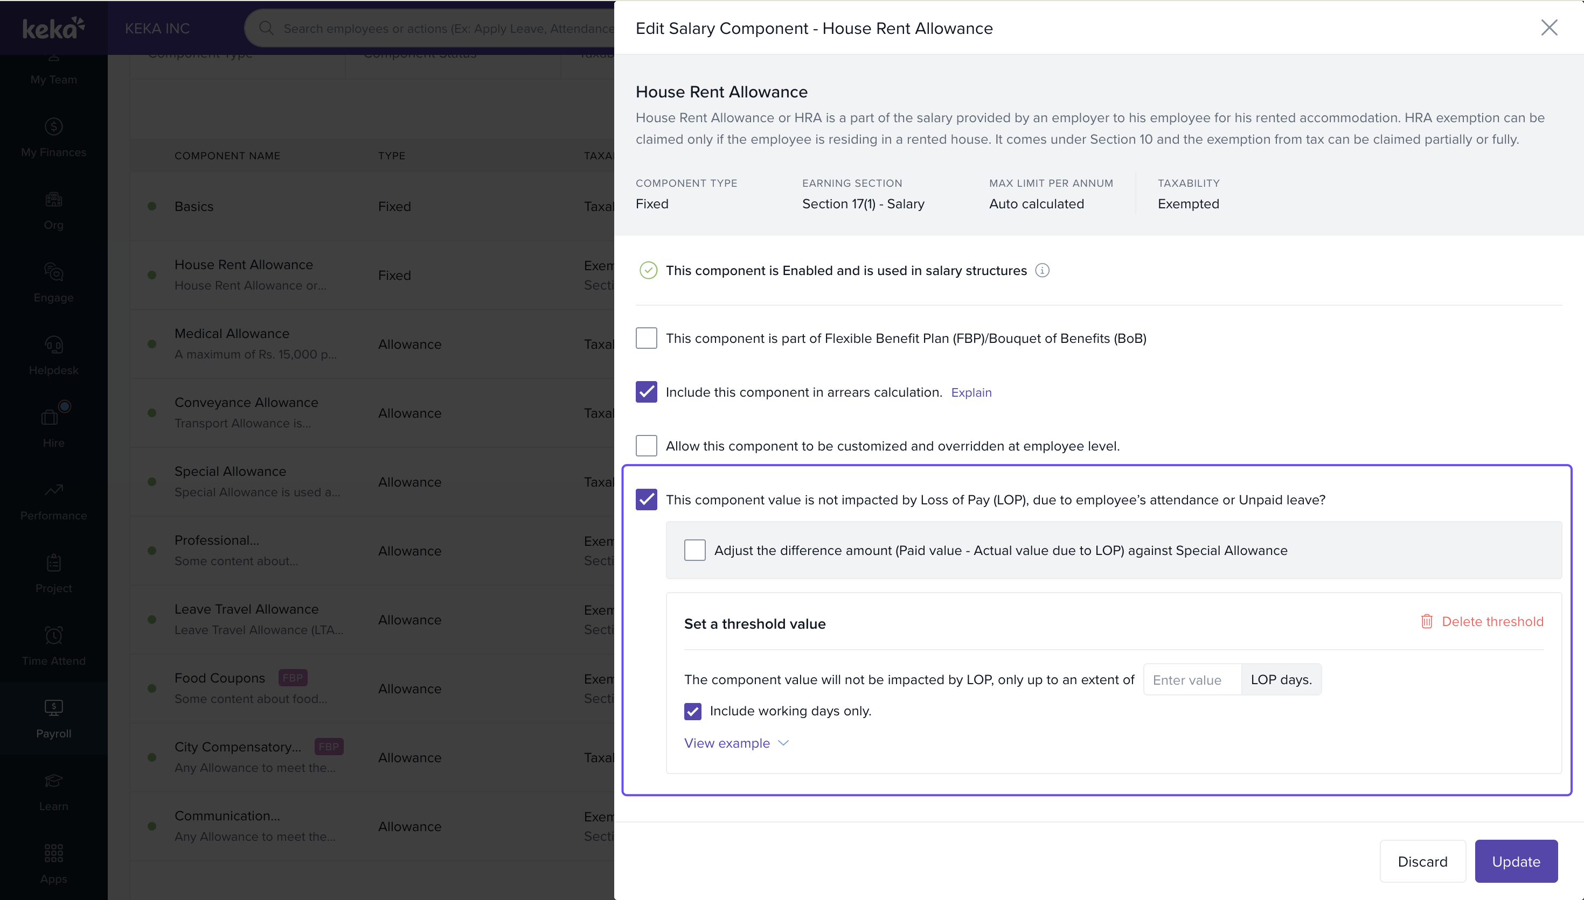The image size is (1584, 900).
Task: Uncheck include in arrears calculation
Action: tap(647, 392)
